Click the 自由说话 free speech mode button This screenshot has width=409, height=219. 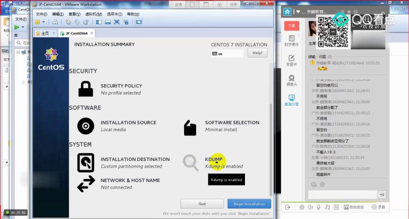(354, 207)
